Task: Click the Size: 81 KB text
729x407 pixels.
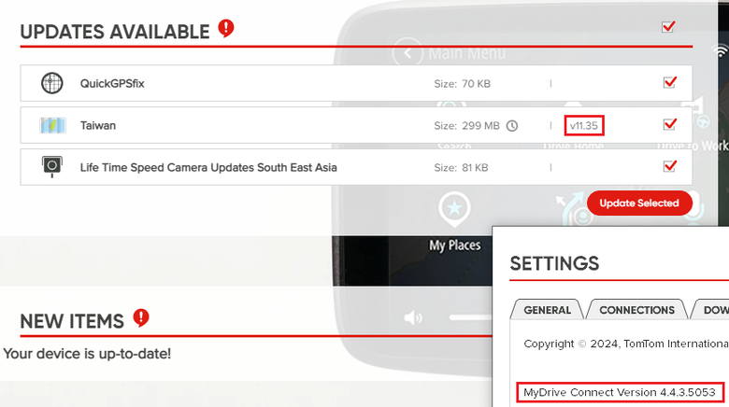Action: point(461,168)
